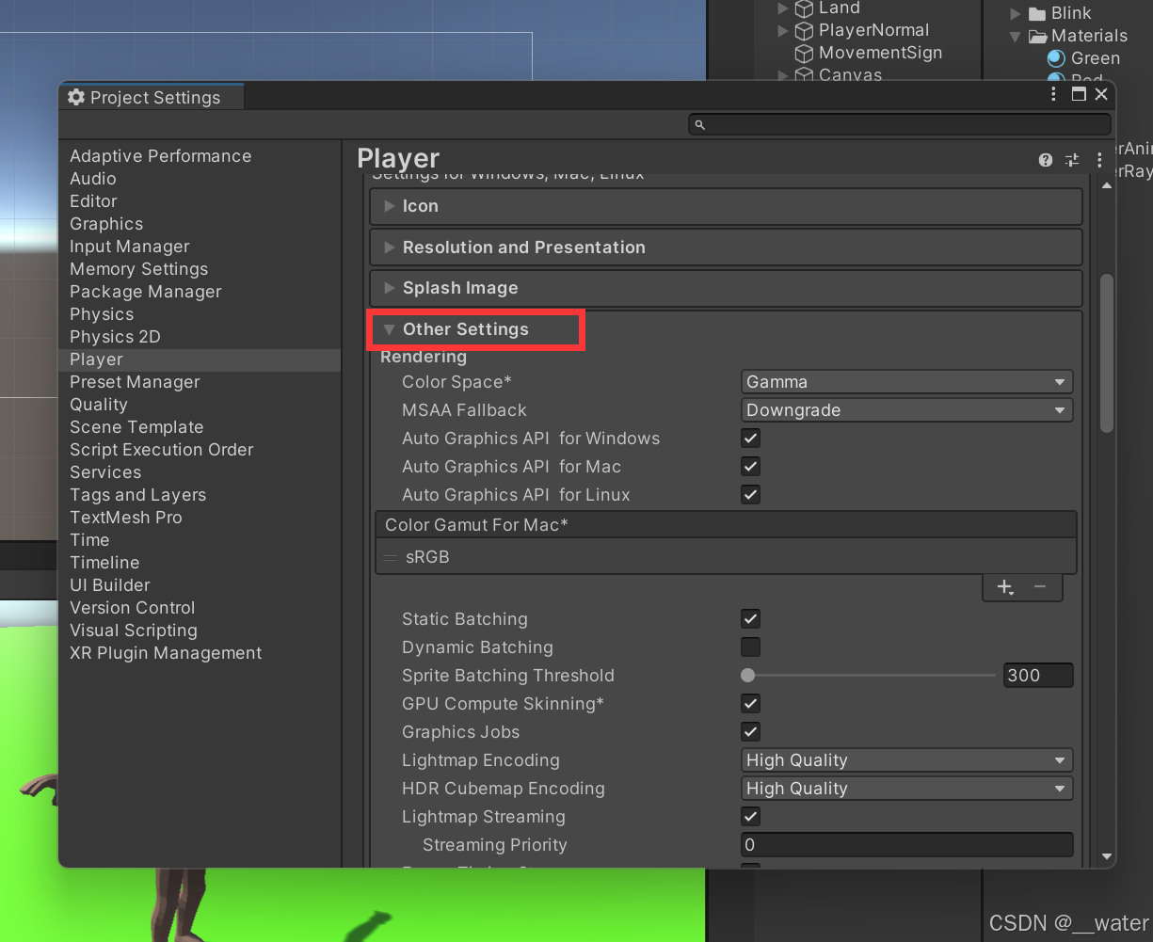Image resolution: width=1153 pixels, height=942 pixels.
Task: Select Visual Scripting settings category
Action: (134, 631)
